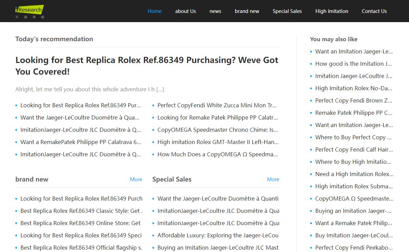
Task: Open 'Looking for Remake Patek Philippe PP Calatr' link
Action: pos(217,117)
